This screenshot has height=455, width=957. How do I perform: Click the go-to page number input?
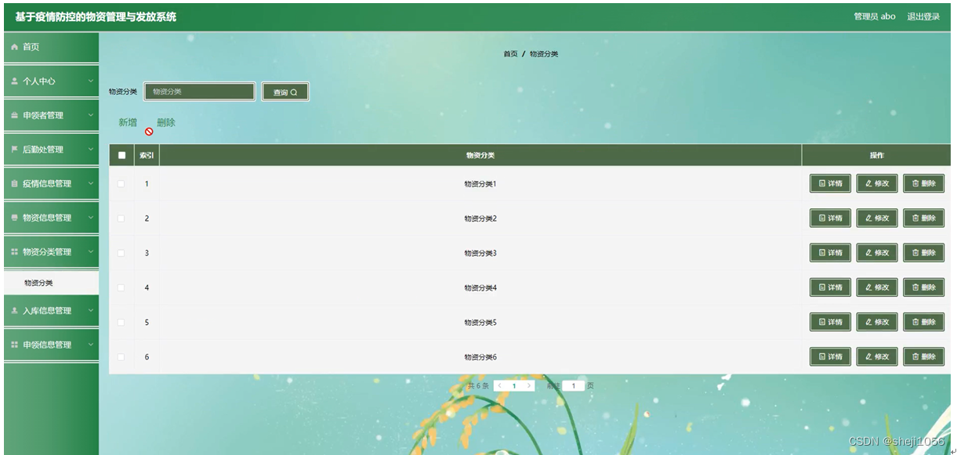tap(574, 386)
